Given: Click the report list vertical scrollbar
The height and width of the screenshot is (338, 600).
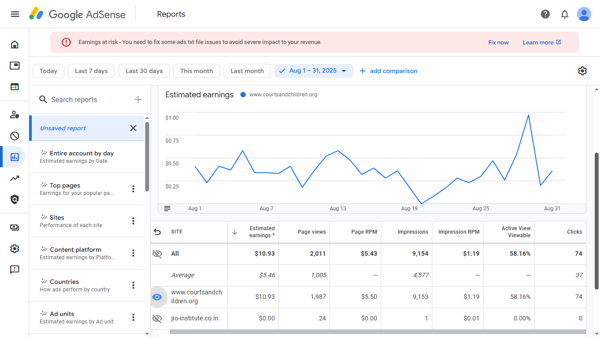Looking at the screenshot, I should coord(147,156).
